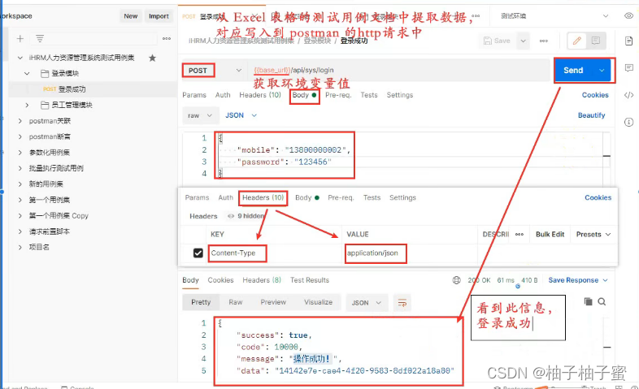
Task: Open the comment mode icon
Action: [x=596, y=41]
